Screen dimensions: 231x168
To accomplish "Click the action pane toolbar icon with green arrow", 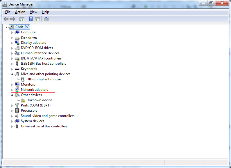I will [x=37, y=19].
